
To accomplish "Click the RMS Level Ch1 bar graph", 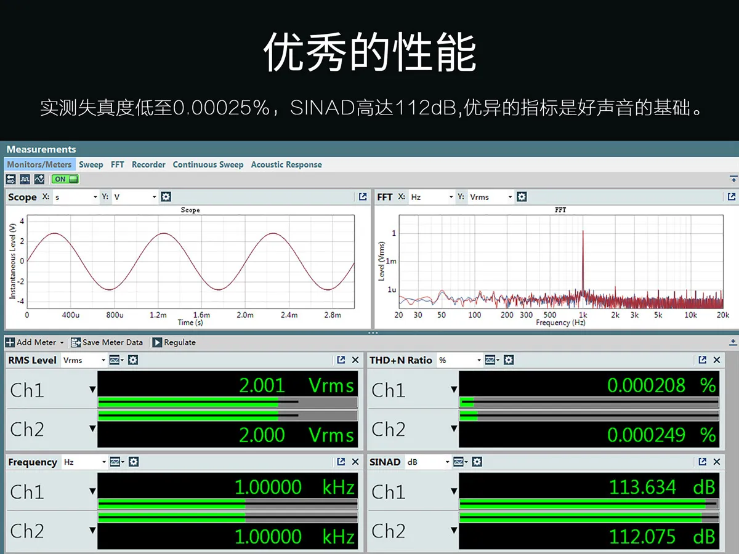I will pos(227,403).
